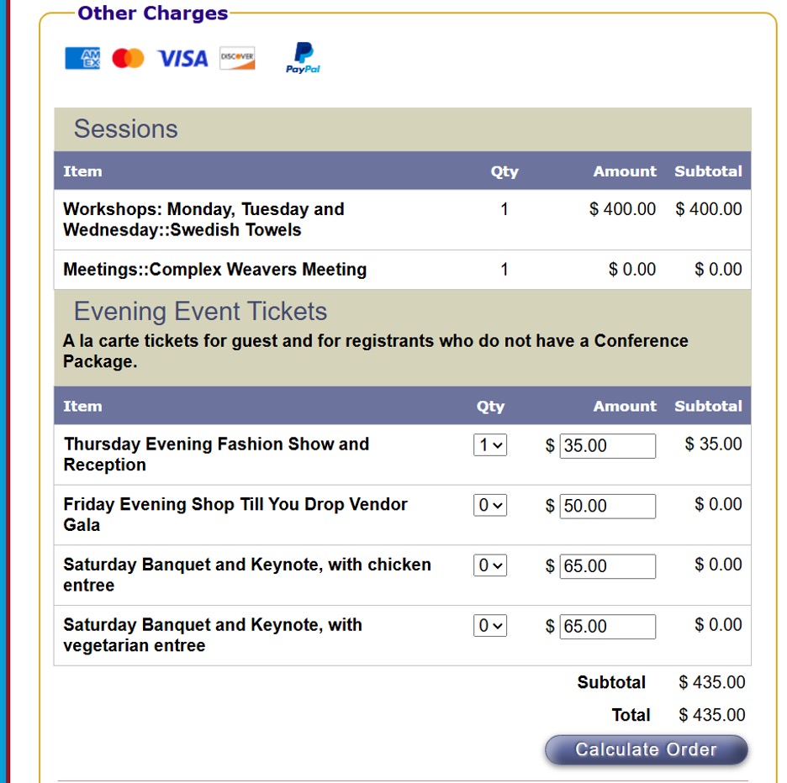The width and height of the screenshot is (787, 783).
Task: Click the Complex Weavers Meeting item
Action: [x=214, y=270]
